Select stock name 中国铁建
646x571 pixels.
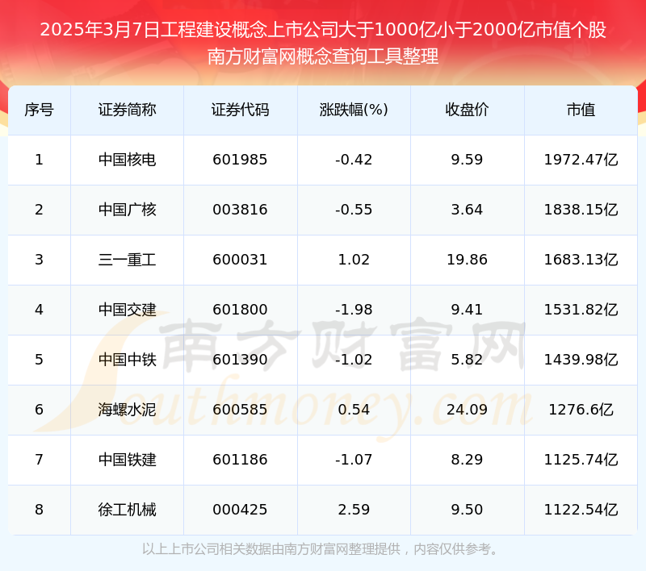(127, 460)
